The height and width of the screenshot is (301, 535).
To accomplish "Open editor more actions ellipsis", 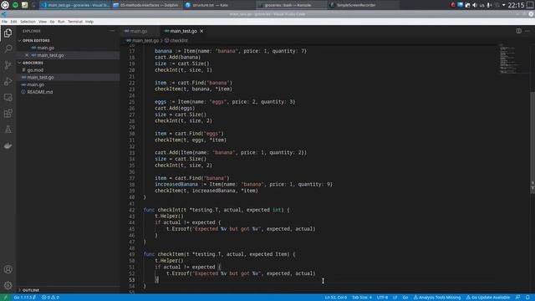I will pyautogui.click(x=527, y=31).
